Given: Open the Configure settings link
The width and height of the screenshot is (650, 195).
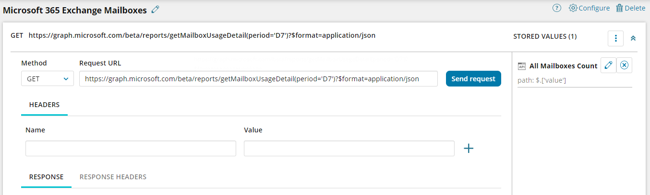Looking at the screenshot, I should point(589,8).
